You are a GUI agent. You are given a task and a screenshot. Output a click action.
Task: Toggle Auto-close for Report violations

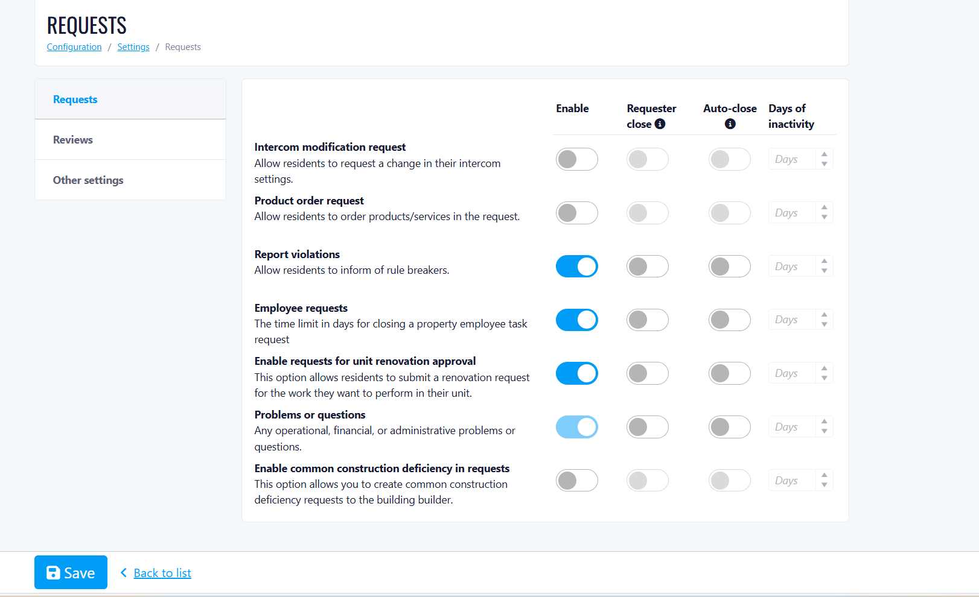click(729, 267)
